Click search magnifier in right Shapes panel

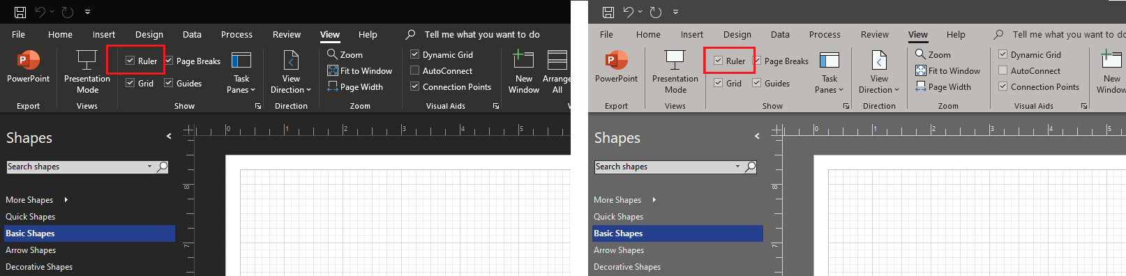[x=751, y=167]
